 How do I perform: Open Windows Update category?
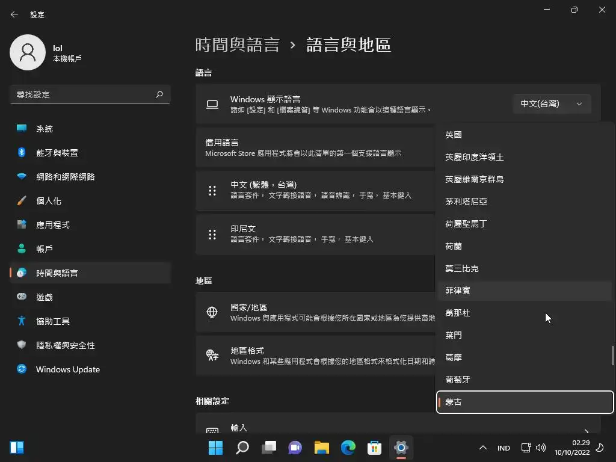[x=90, y=369]
